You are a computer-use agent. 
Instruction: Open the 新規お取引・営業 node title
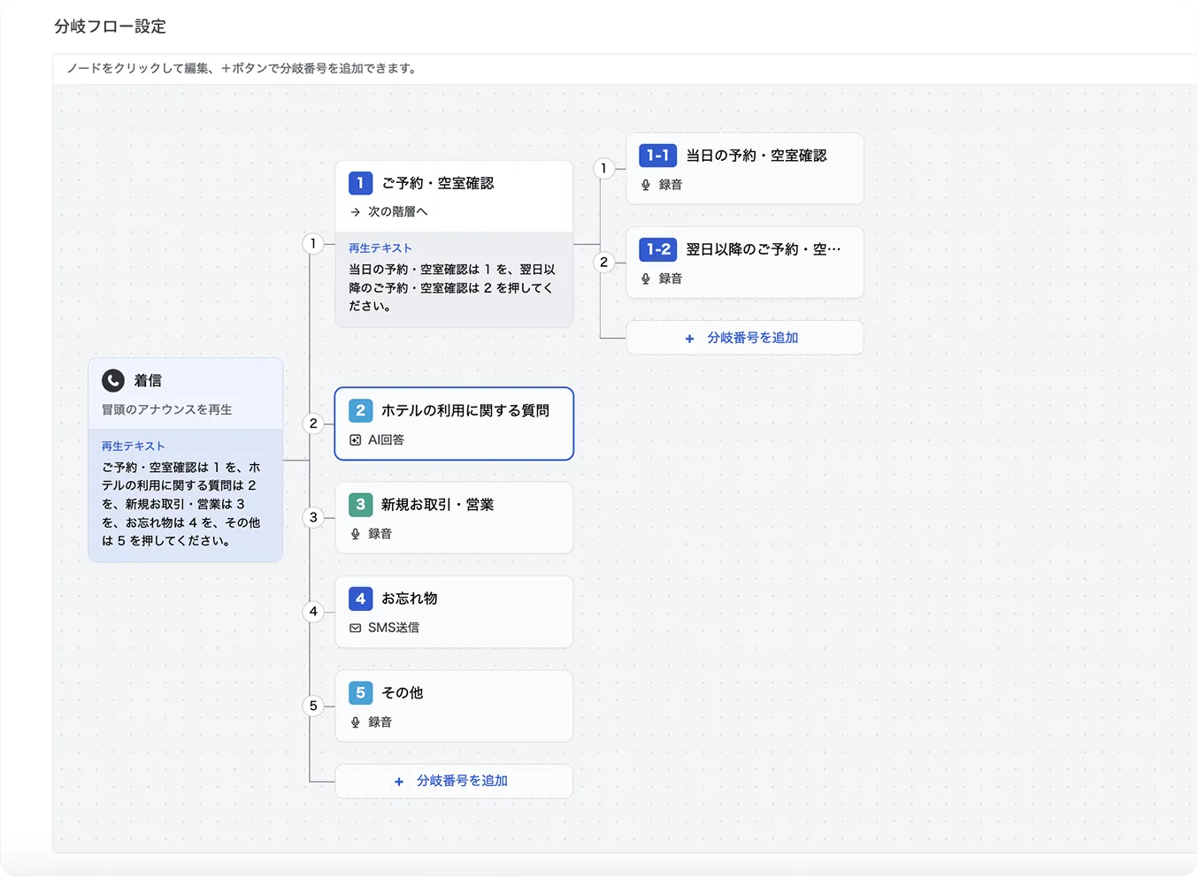(438, 504)
